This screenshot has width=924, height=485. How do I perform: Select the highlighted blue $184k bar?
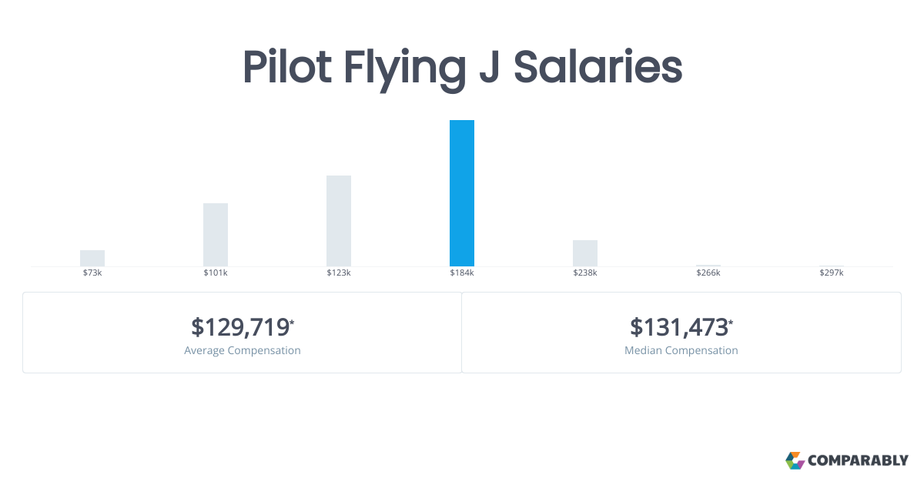(x=462, y=193)
